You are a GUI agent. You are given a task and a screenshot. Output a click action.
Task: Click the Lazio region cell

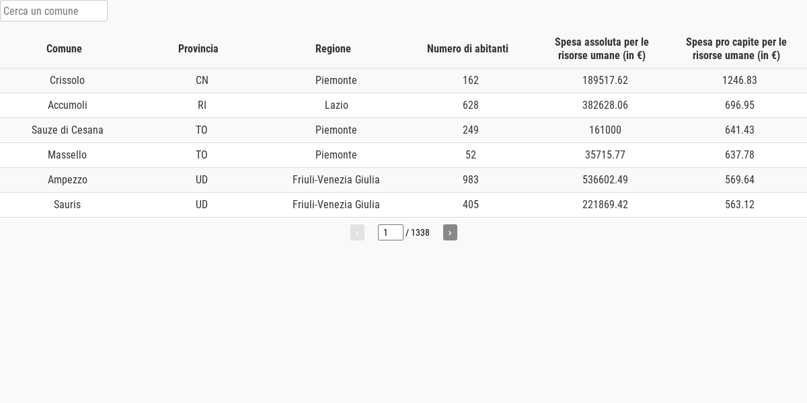[336, 105]
